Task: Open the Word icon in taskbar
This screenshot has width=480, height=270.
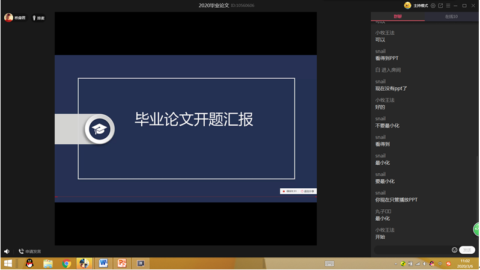Action: click(103, 263)
